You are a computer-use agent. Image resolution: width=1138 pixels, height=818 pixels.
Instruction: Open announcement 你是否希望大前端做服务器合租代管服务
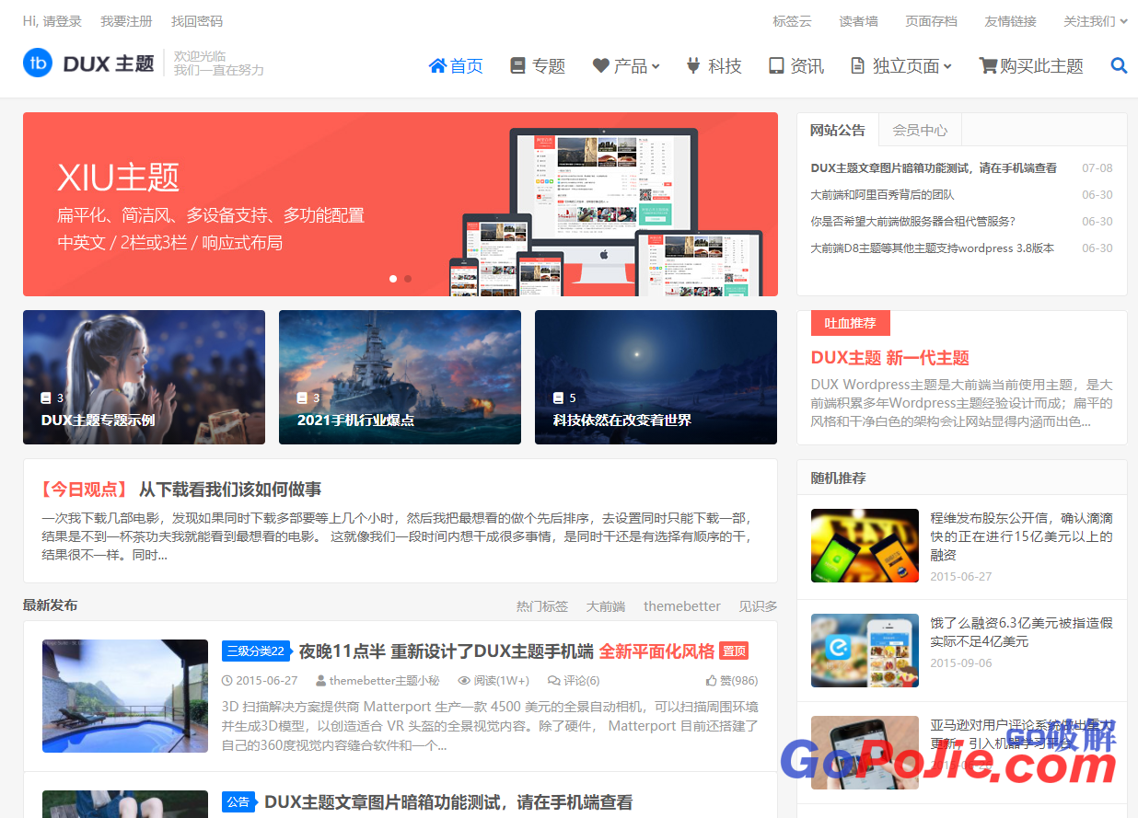coord(912,222)
